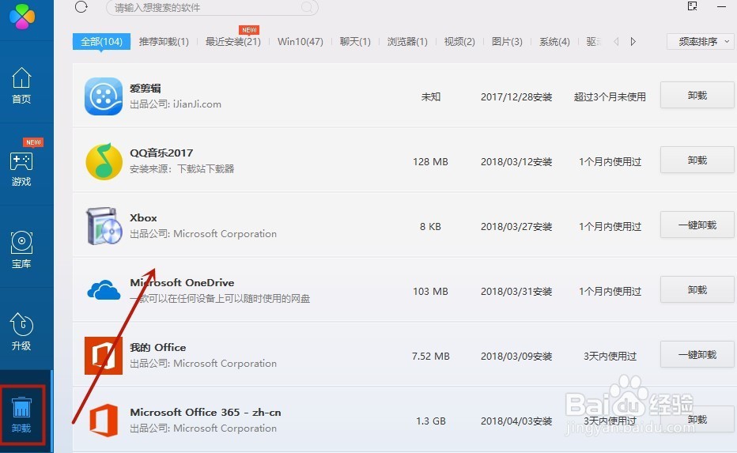Click 卸载 button for QQ音乐2017
Viewport: 737px width, 453px height.
click(x=697, y=160)
